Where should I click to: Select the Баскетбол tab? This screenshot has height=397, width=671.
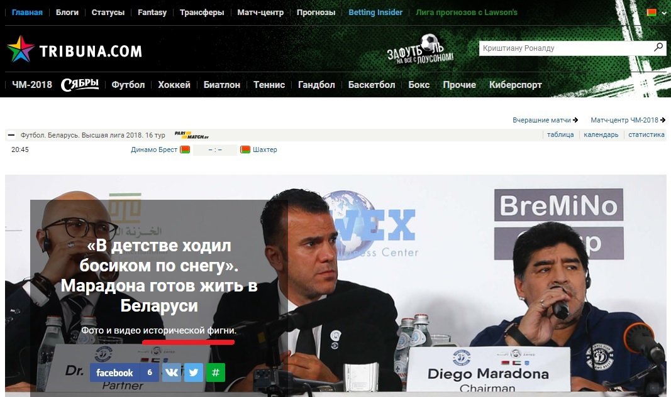pos(372,85)
